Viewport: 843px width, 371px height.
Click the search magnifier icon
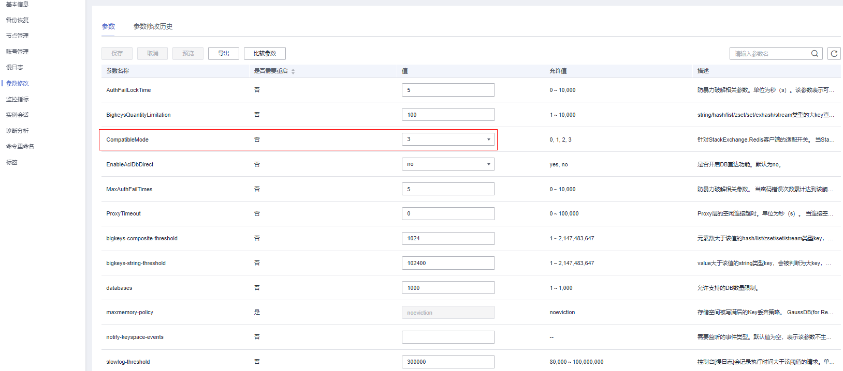click(815, 54)
